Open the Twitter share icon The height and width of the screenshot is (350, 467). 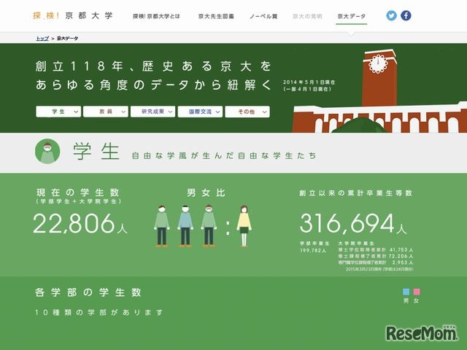tap(391, 15)
